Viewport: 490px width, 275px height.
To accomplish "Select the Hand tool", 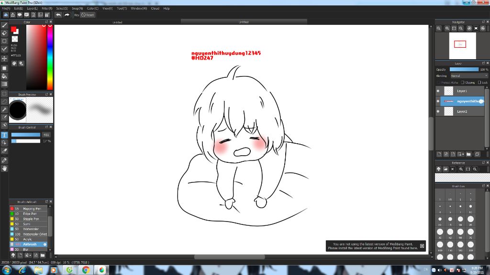I will pos(4,169).
